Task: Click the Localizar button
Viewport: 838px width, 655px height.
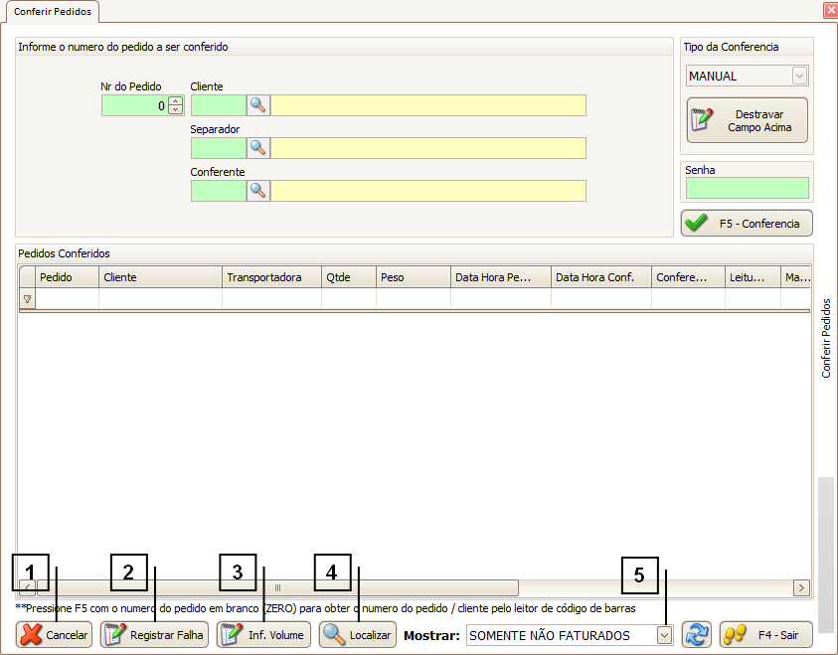Action: coord(358,634)
